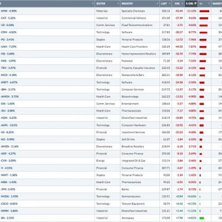This screenshot has width=222, height=222.
Task: Click the red change bar for SHW
Action: tap(204, 11)
